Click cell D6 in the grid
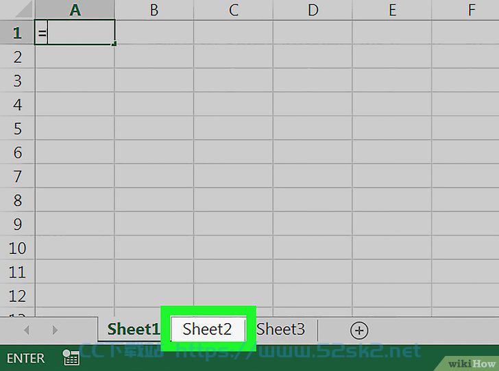The width and height of the screenshot is (499, 371). pyautogui.click(x=313, y=152)
